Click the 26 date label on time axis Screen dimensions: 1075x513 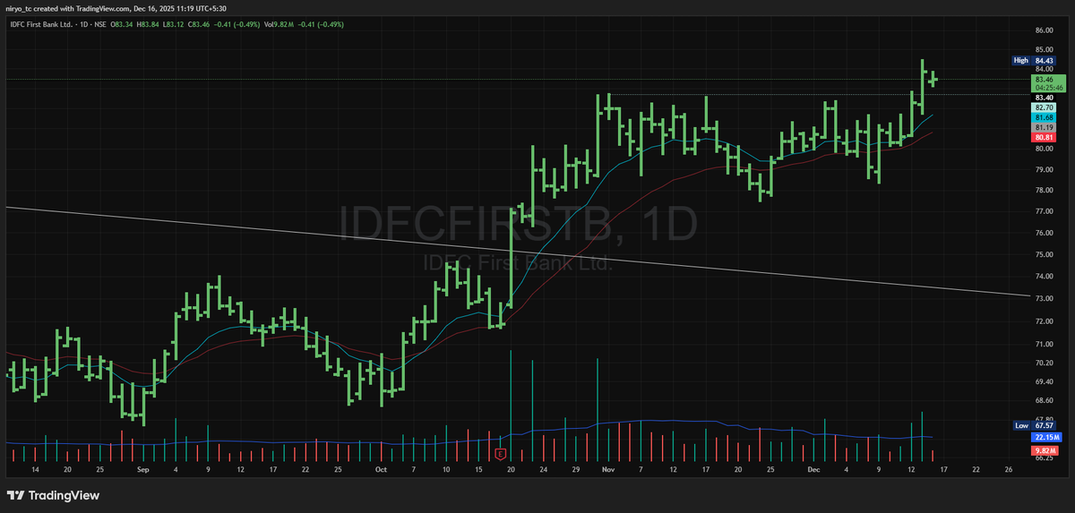(x=1009, y=468)
